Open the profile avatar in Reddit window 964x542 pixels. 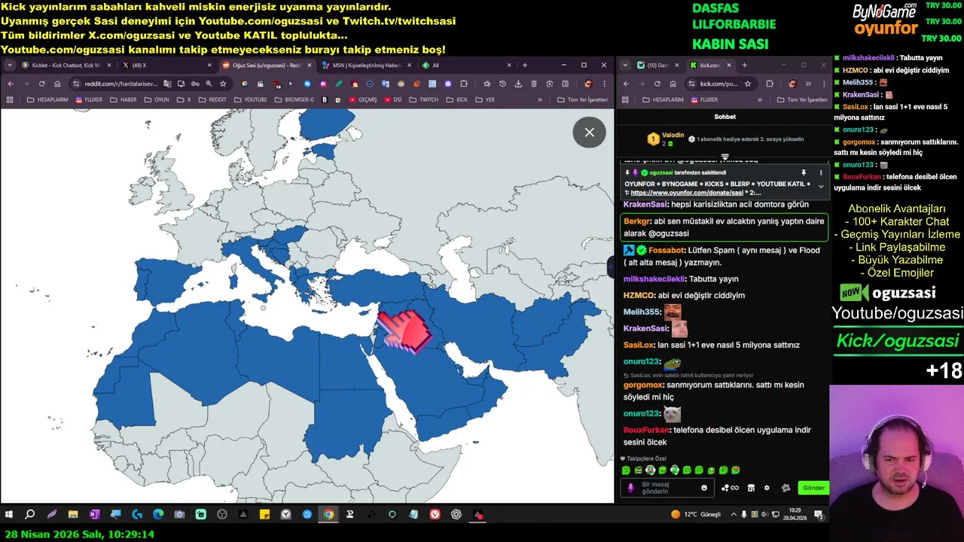[588, 84]
